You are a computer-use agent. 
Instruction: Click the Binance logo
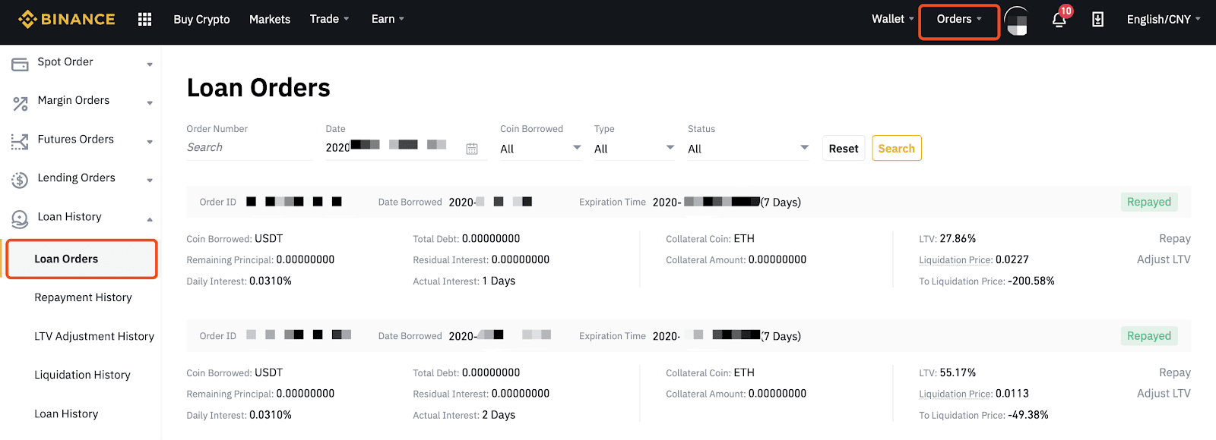pyautogui.click(x=67, y=19)
